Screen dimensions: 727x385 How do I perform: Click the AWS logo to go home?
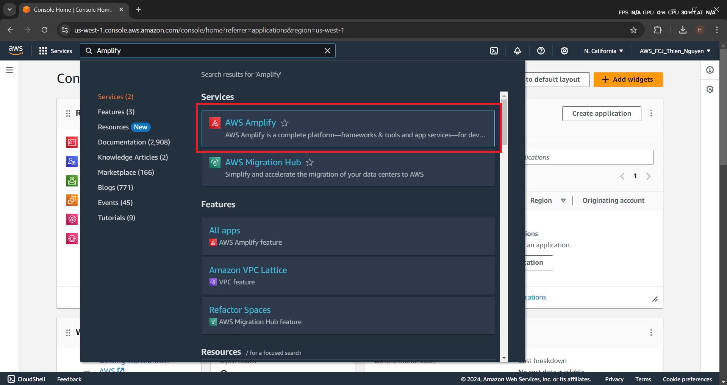16,50
